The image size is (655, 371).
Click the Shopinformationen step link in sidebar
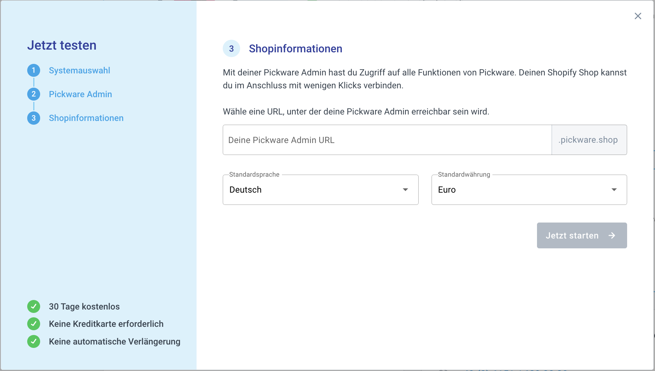point(86,118)
